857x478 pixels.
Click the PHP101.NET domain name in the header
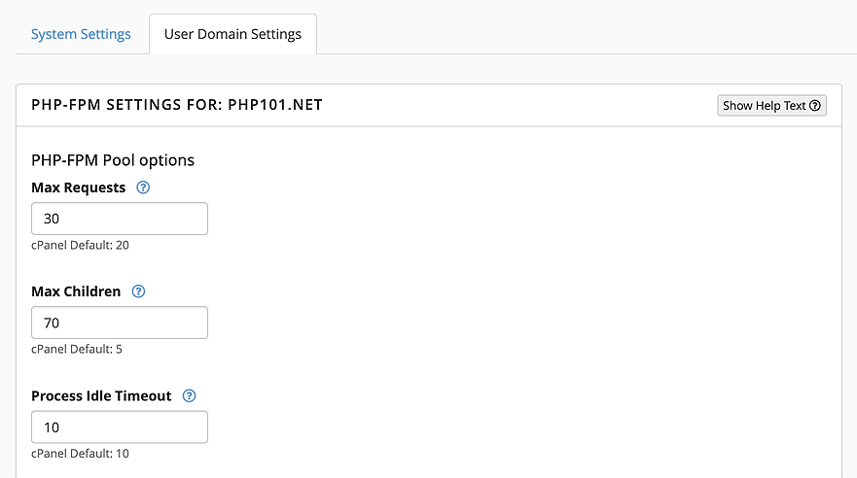pos(275,105)
